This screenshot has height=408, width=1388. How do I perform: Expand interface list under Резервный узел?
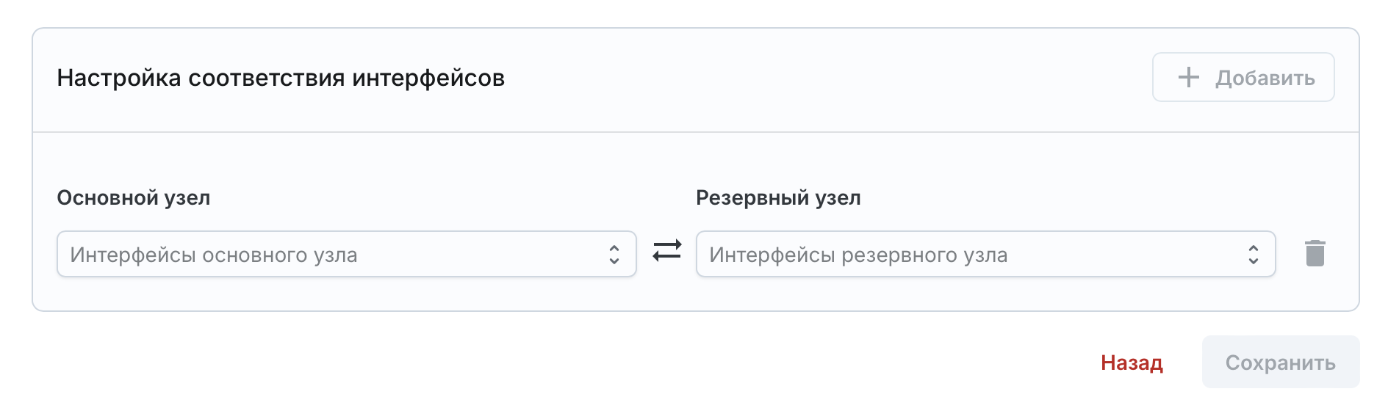tap(985, 254)
